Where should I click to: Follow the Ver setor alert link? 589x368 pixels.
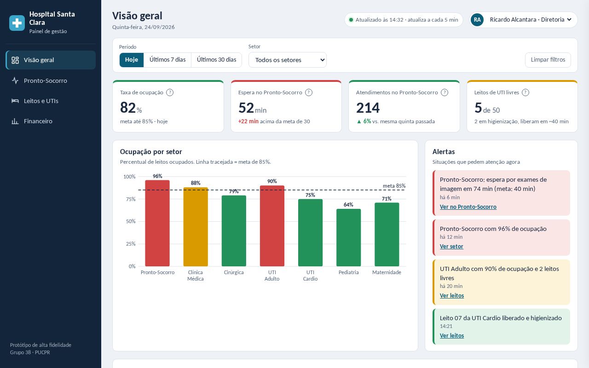tap(451, 247)
